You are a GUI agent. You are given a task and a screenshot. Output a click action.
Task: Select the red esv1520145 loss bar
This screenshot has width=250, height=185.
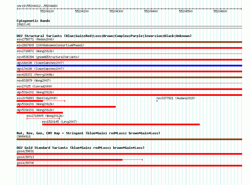coord(121,124)
